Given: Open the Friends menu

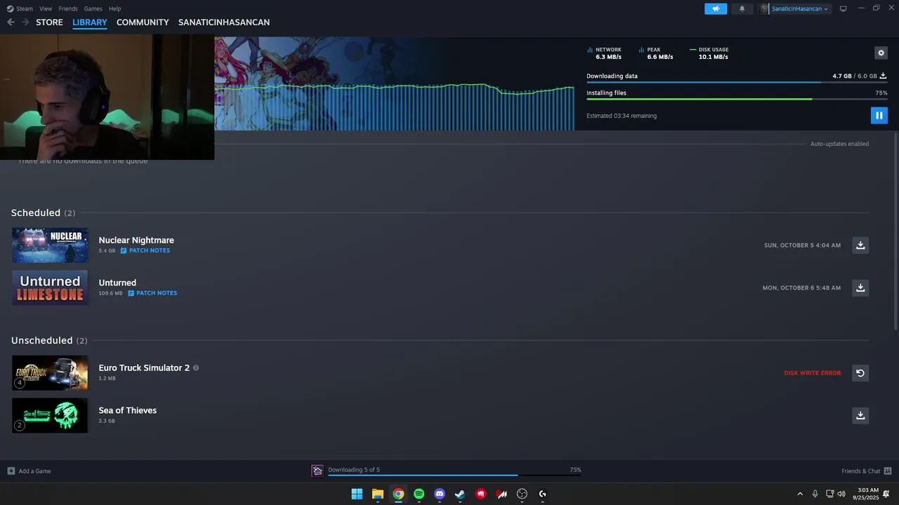Looking at the screenshot, I should (x=68, y=8).
